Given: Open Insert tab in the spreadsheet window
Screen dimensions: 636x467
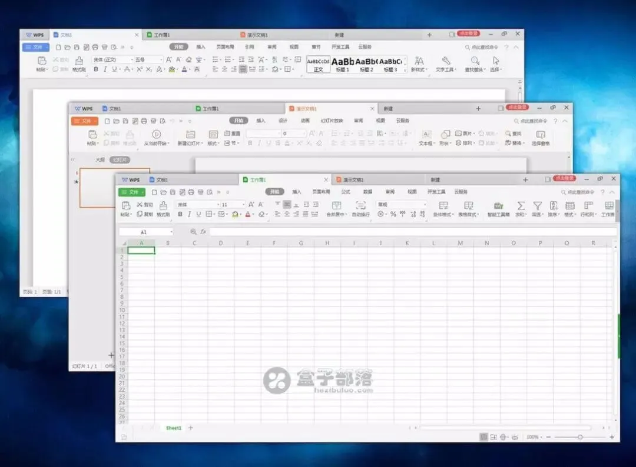Looking at the screenshot, I should point(296,192).
